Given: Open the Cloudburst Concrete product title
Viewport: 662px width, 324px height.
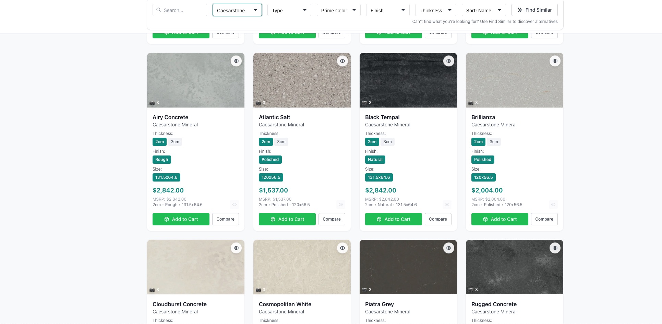Looking at the screenshot, I should point(180,304).
